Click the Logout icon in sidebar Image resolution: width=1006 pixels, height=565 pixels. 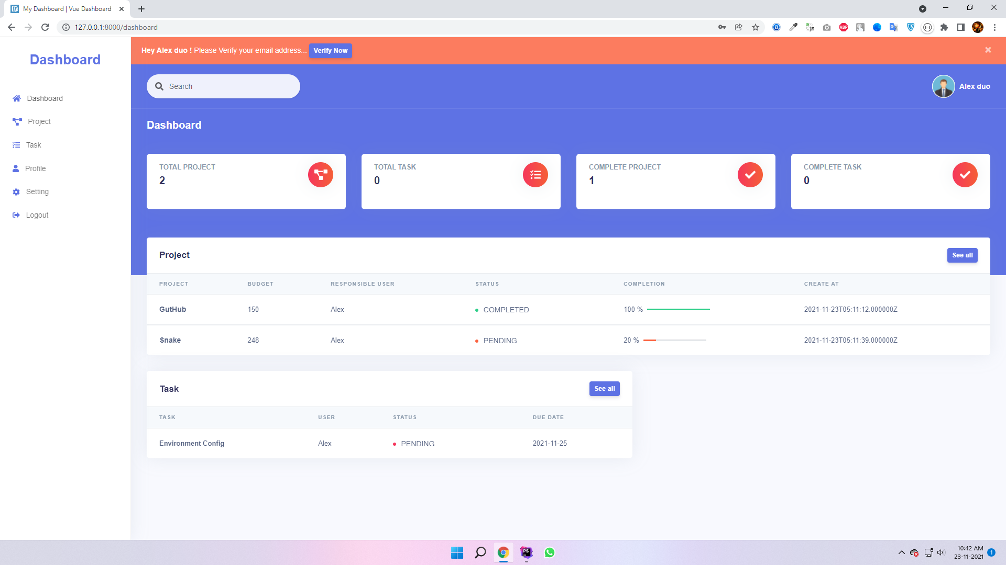pyautogui.click(x=16, y=215)
